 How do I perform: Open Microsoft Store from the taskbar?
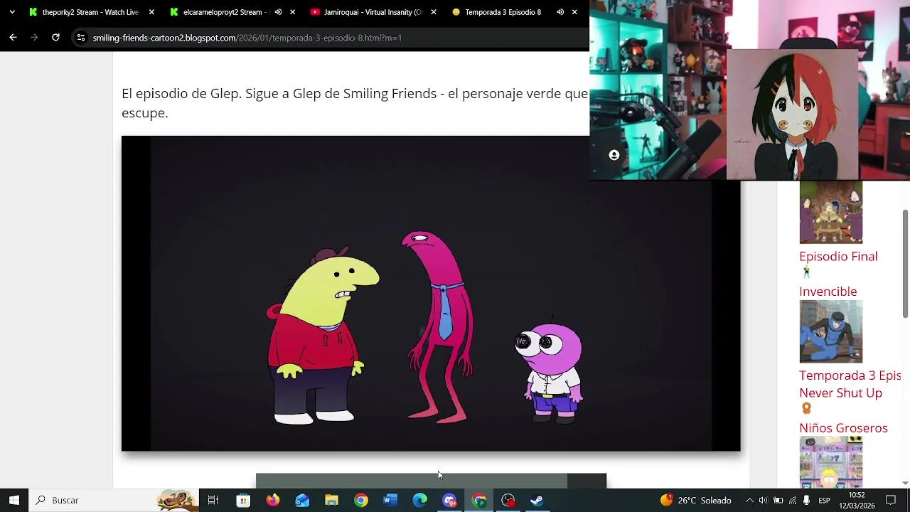click(243, 500)
